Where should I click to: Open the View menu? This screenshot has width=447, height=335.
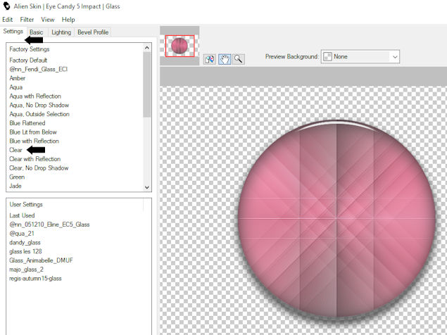tap(48, 20)
